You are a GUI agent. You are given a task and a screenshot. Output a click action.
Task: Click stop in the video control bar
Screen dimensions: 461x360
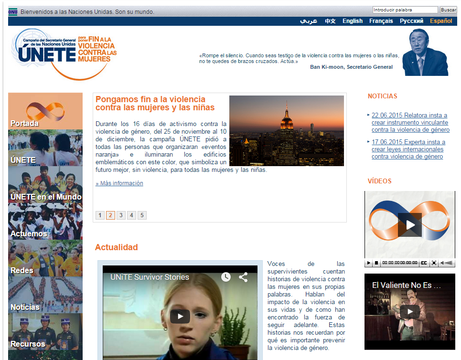(x=376, y=263)
